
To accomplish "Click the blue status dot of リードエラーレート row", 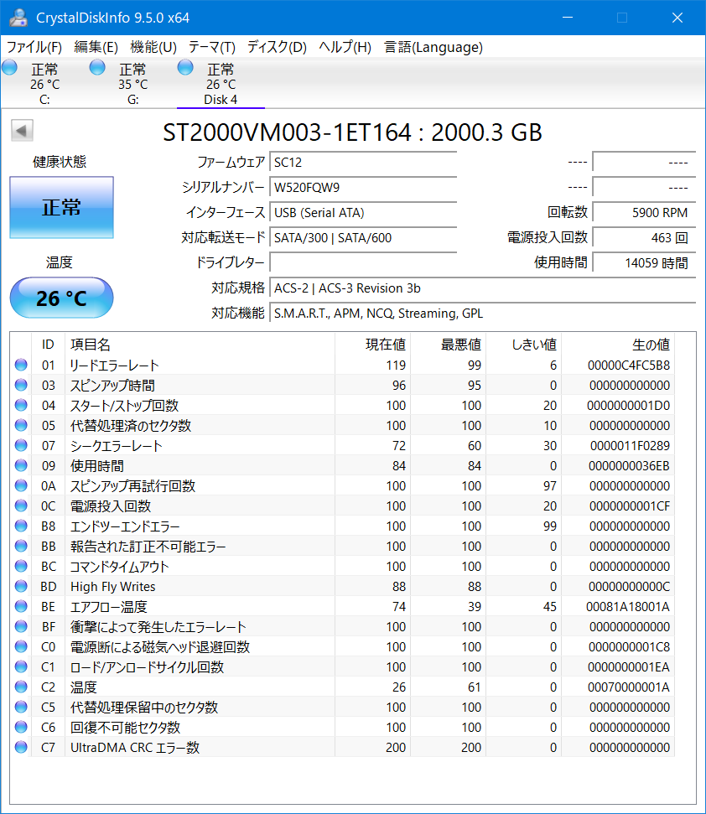I will coord(21,365).
